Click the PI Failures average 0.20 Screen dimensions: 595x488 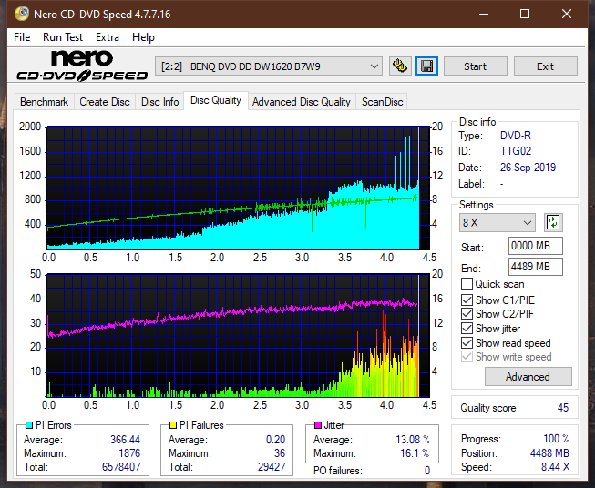[275, 440]
